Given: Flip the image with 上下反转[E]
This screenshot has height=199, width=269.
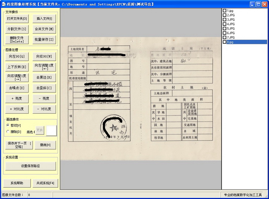Looking at the screenshot, I should 17,67.
